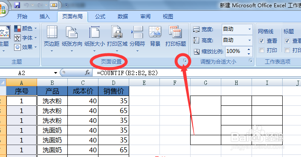Toggle the 网格线 打印 checkbox
The image size is (301, 157).
pyautogui.click(x=261, y=50)
